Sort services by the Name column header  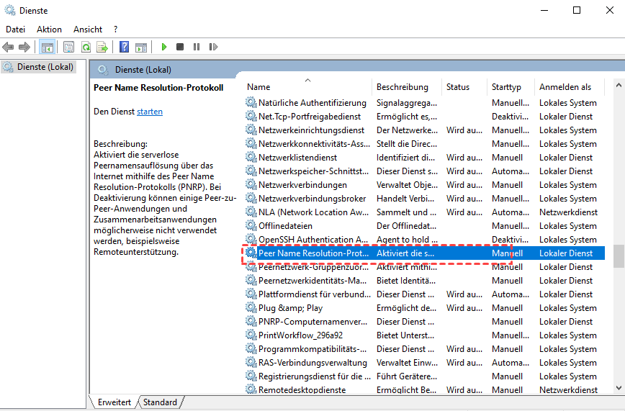click(x=258, y=87)
